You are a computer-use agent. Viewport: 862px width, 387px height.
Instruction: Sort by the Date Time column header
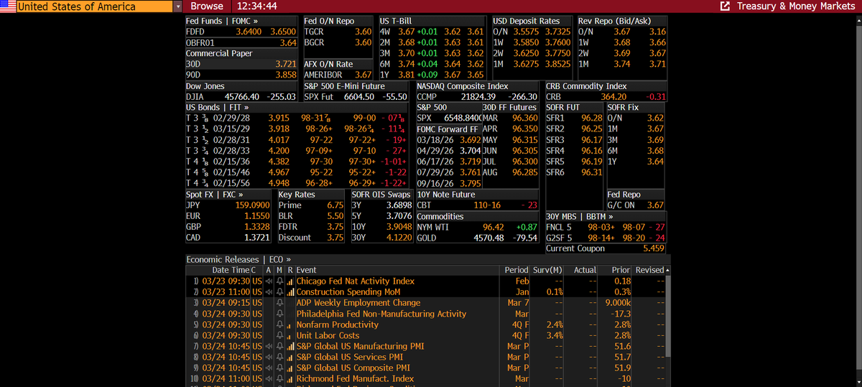pyautogui.click(x=231, y=270)
